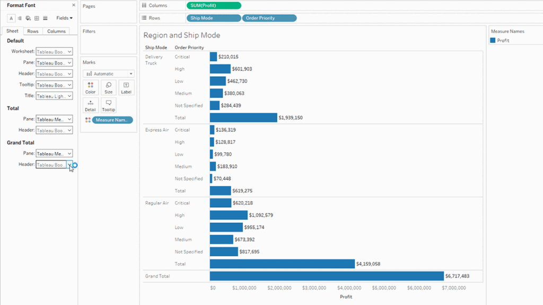Open the Borders formatting icon
This screenshot has width=543, height=305.
(x=37, y=18)
